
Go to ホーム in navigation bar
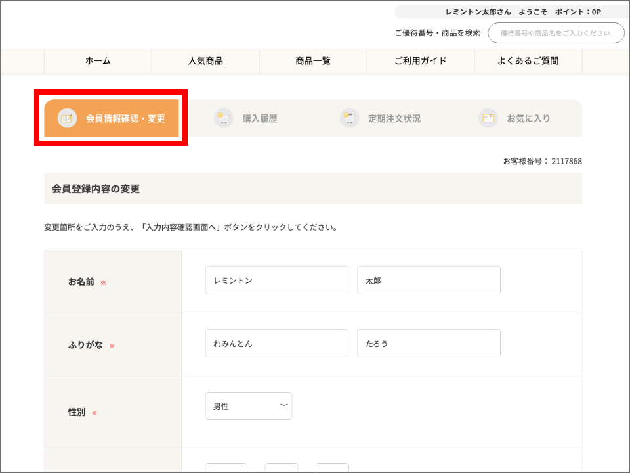coord(98,61)
